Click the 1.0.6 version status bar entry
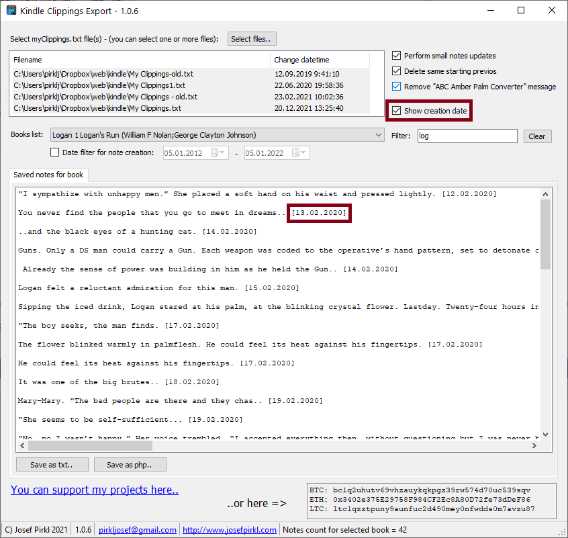 (83, 530)
